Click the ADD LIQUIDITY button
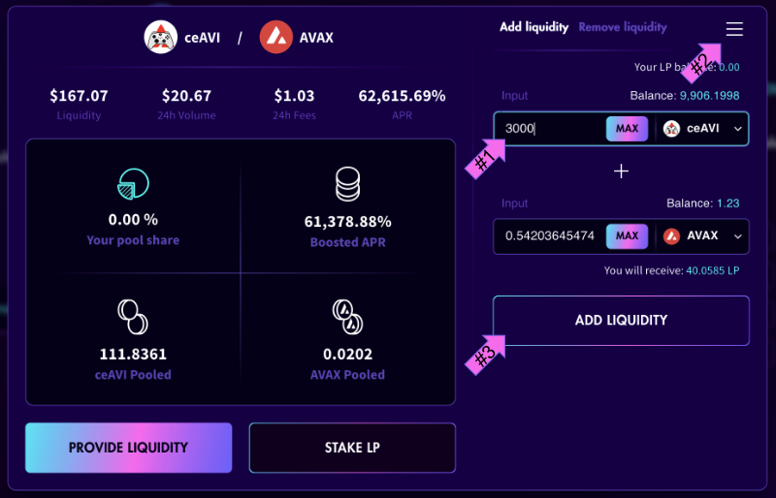This screenshot has height=498, width=776. tap(621, 321)
